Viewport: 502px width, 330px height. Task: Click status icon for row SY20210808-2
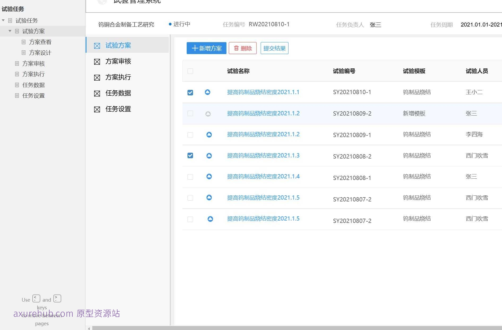pyautogui.click(x=209, y=156)
